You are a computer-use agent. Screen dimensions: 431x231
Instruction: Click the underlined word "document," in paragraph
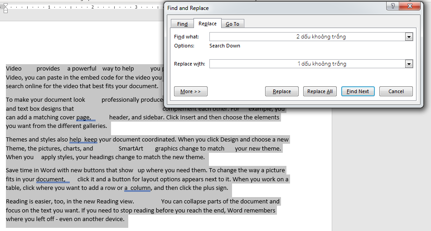tap(51, 179)
